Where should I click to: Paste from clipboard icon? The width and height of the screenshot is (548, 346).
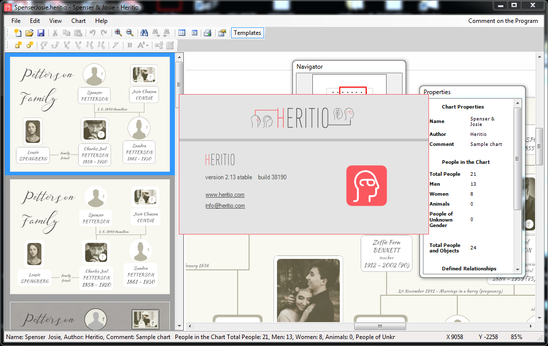click(78, 33)
